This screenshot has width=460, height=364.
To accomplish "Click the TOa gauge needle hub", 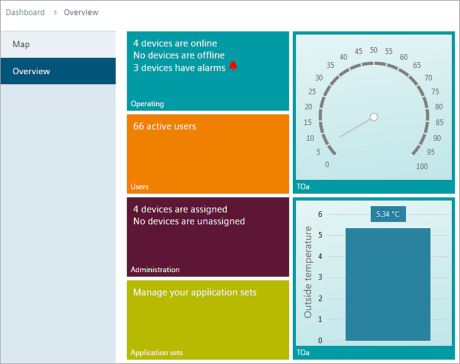I will 374,117.
